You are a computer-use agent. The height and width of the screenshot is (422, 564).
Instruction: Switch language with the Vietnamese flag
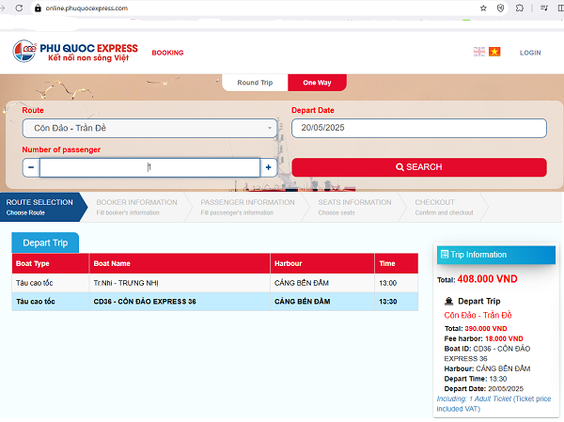coord(494,52)
